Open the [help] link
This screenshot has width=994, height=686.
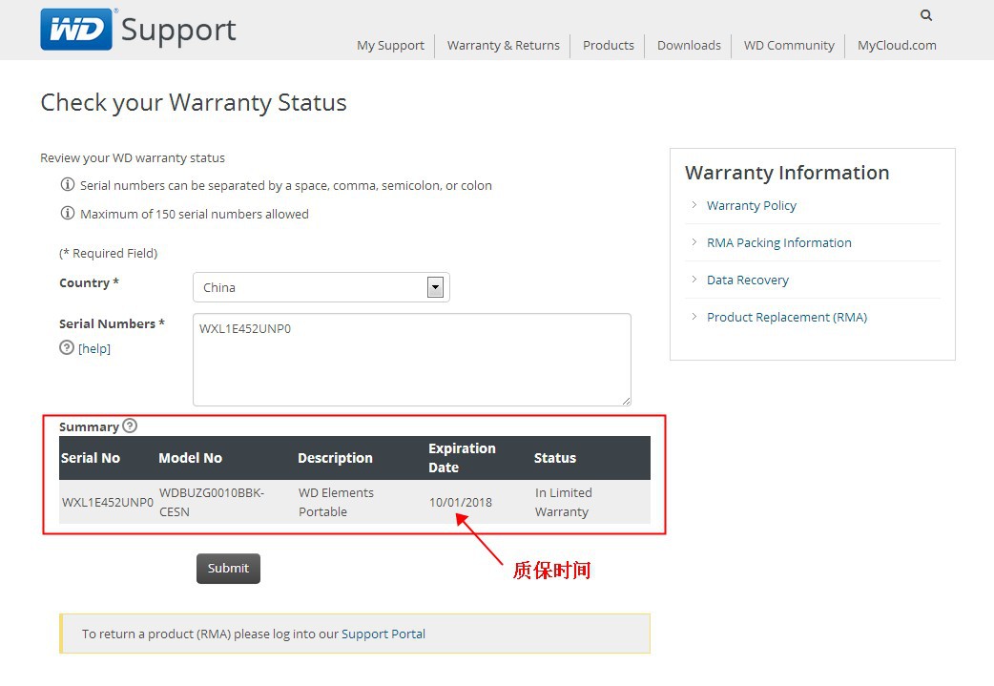94,348
